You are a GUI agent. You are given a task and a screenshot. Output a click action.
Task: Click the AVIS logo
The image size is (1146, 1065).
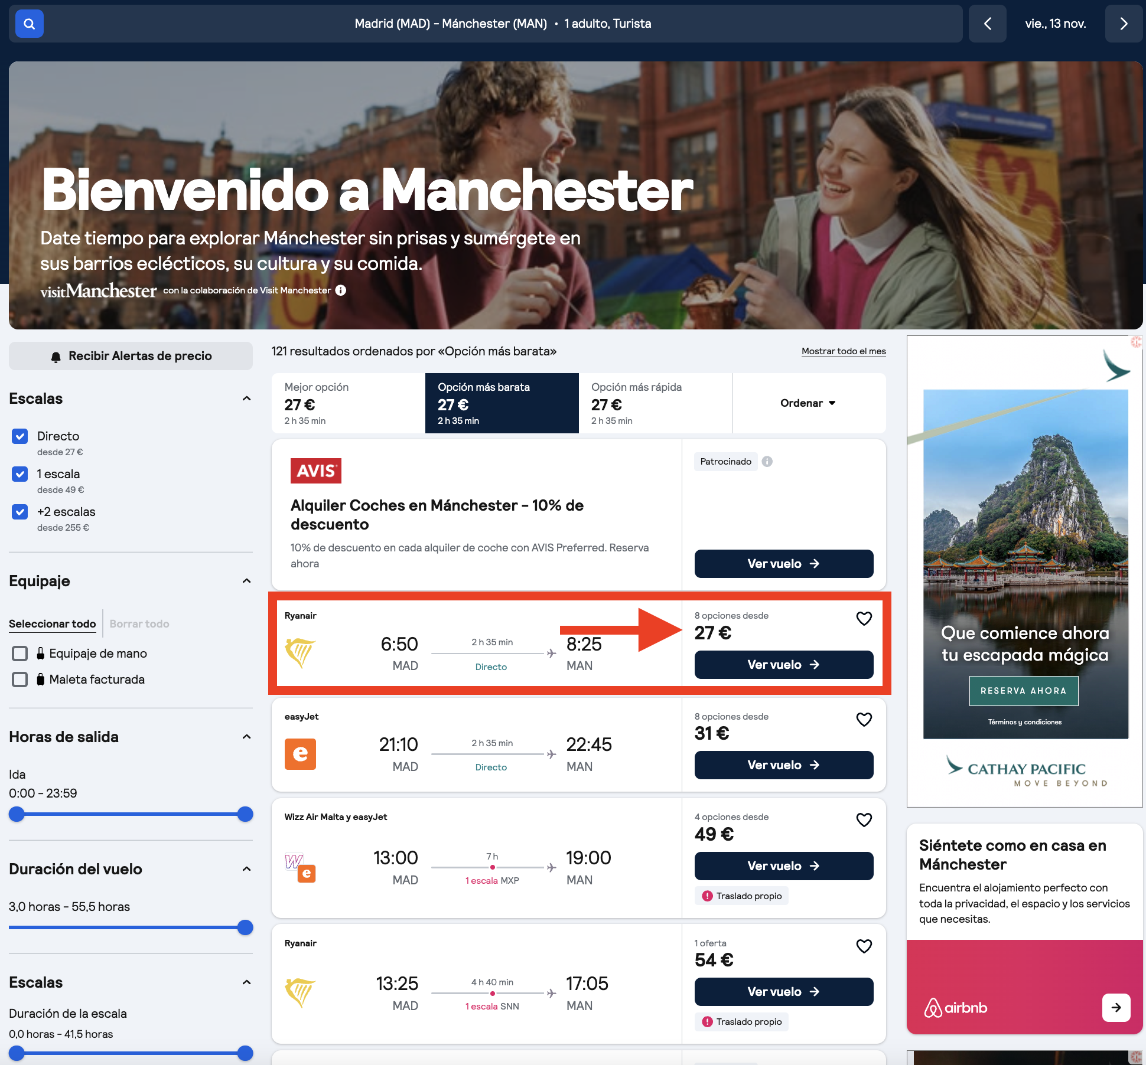pyautogui.click(x=316, y=471)
